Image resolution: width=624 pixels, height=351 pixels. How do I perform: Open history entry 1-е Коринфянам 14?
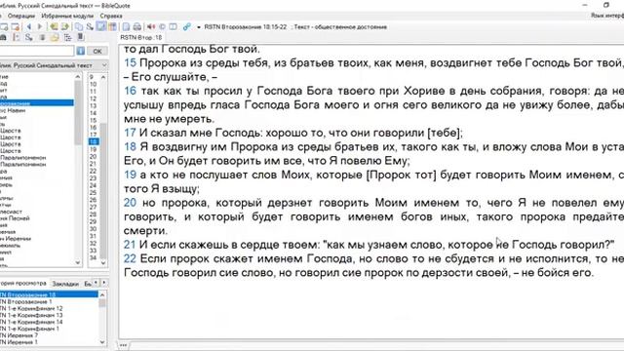31,322
